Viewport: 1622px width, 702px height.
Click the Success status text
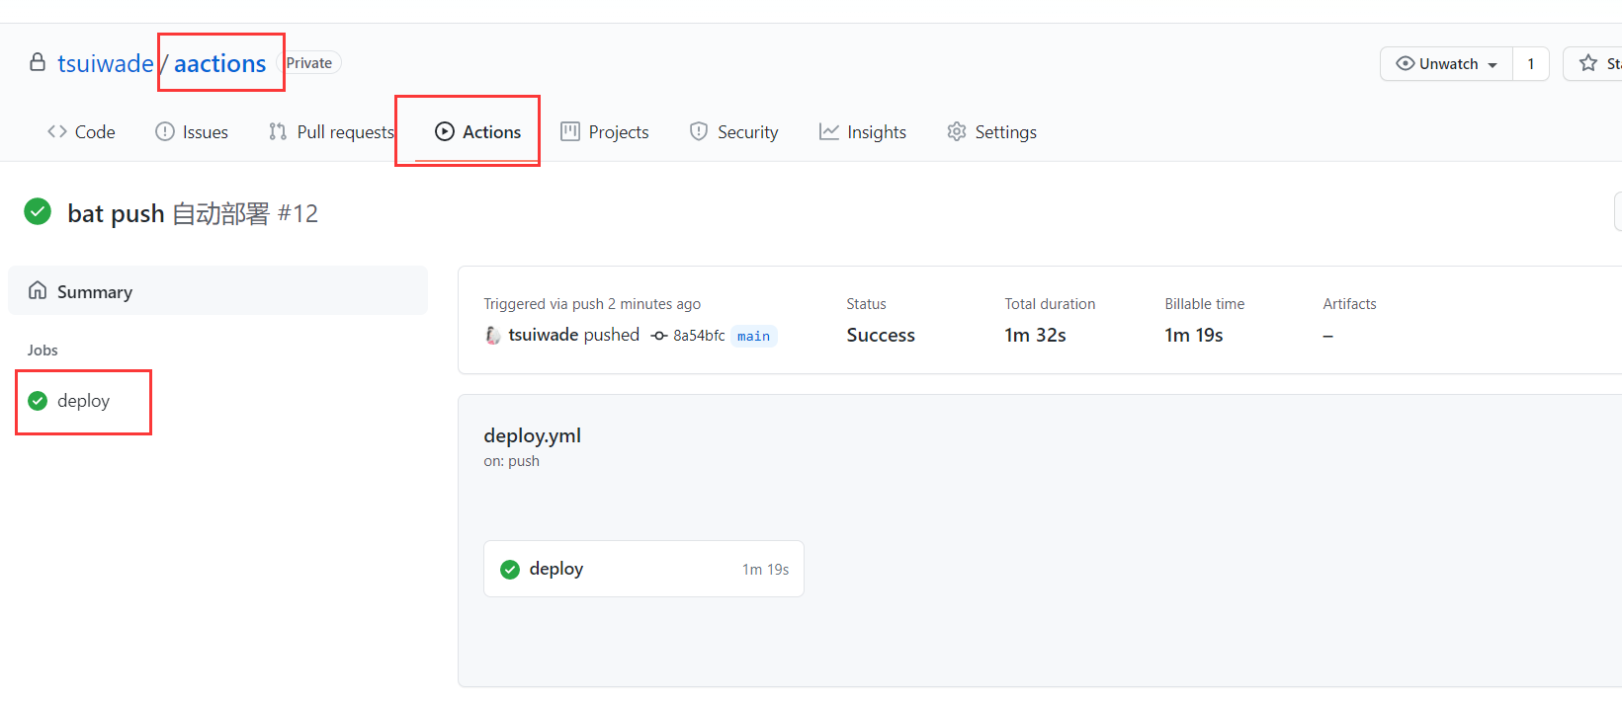click(x=881, y=335)
